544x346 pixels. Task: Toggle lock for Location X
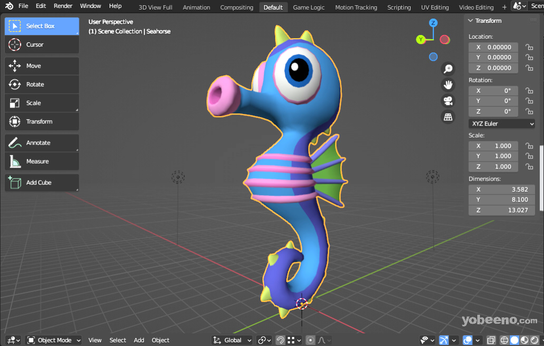click(529, 47)
